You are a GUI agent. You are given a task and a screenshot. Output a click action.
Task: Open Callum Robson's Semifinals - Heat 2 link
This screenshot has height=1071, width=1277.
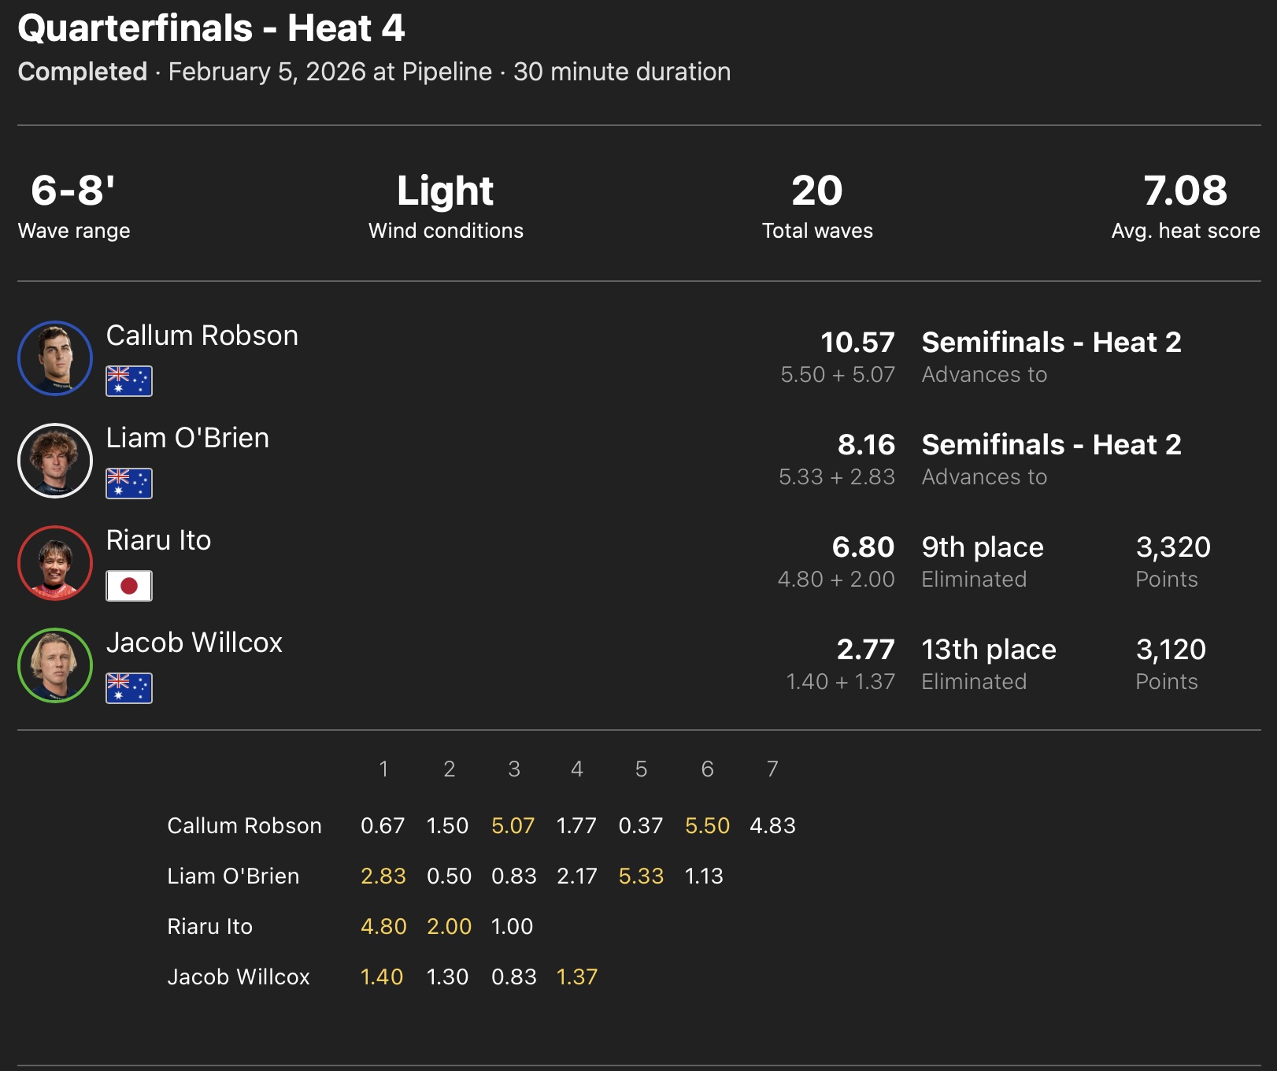coord(1051,343)
